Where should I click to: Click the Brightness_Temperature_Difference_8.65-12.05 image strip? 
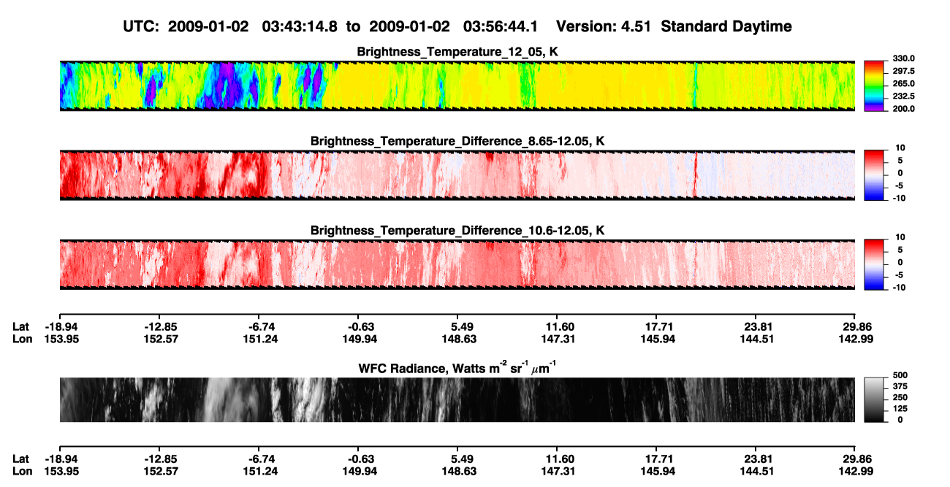(x=457, y=175)
